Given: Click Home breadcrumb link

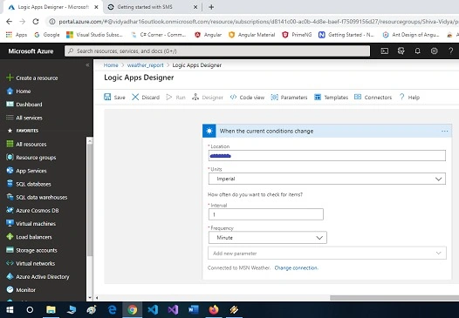Looking at the screenshot, I should coord(111,64).
